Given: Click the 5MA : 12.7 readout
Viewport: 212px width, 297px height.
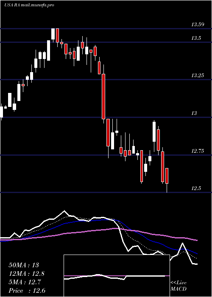Looking at the screenshot, I should point(25,282).
